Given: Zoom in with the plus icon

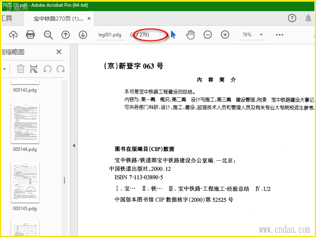Looking at the screenshot, I should click(x=225, y=35).
